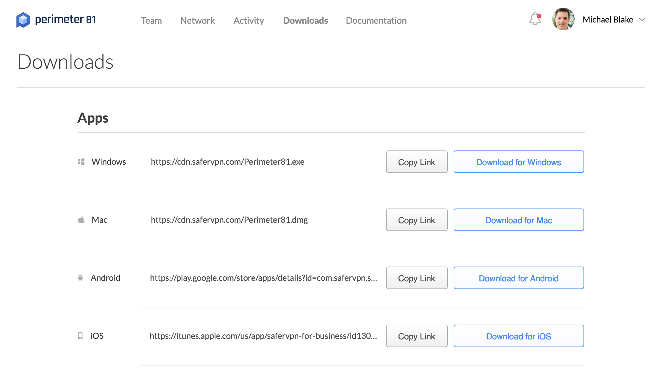Copy the Android Play Store link
Image resolution: width=660 pixels, height=372 pixels.
[x=417, y=278]
